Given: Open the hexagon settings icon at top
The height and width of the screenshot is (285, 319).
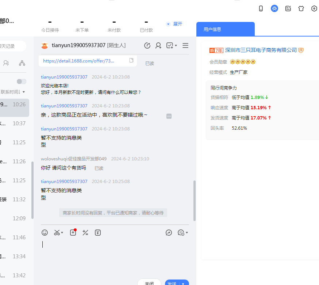Looking at the screenshot, I should (x=314, y=8).
